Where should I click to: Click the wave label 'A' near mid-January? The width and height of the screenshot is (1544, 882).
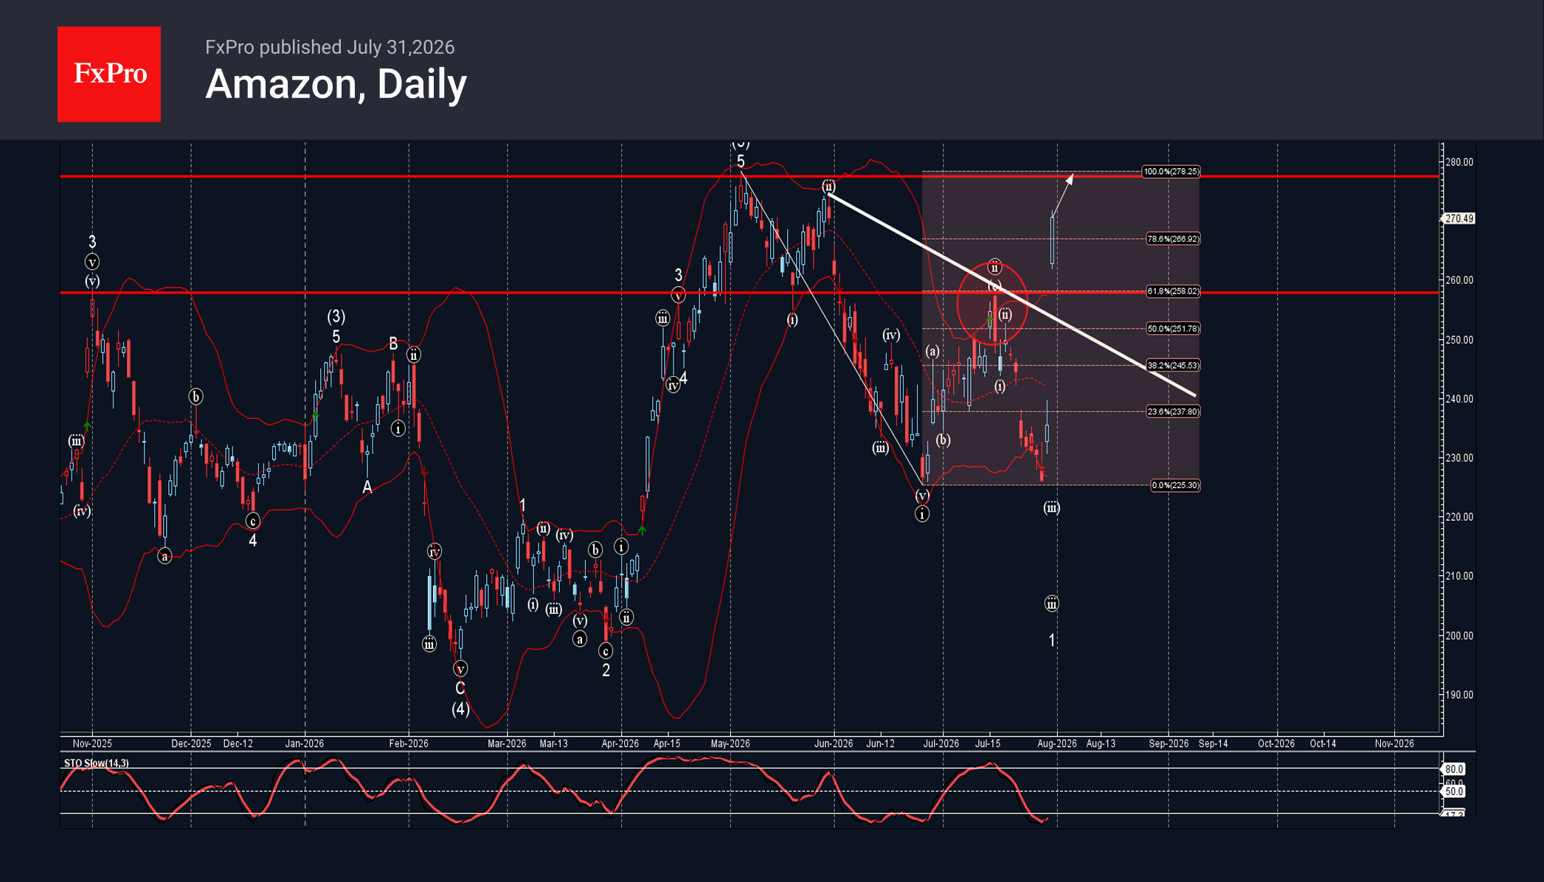367,487
